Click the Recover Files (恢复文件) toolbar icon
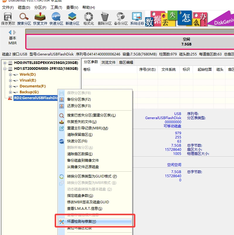 click(x=40, y=19)
